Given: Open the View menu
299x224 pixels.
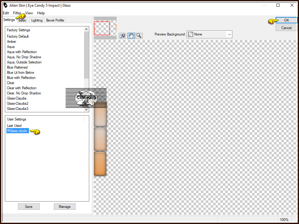Looking at the screenshot, I should (29, 13).
